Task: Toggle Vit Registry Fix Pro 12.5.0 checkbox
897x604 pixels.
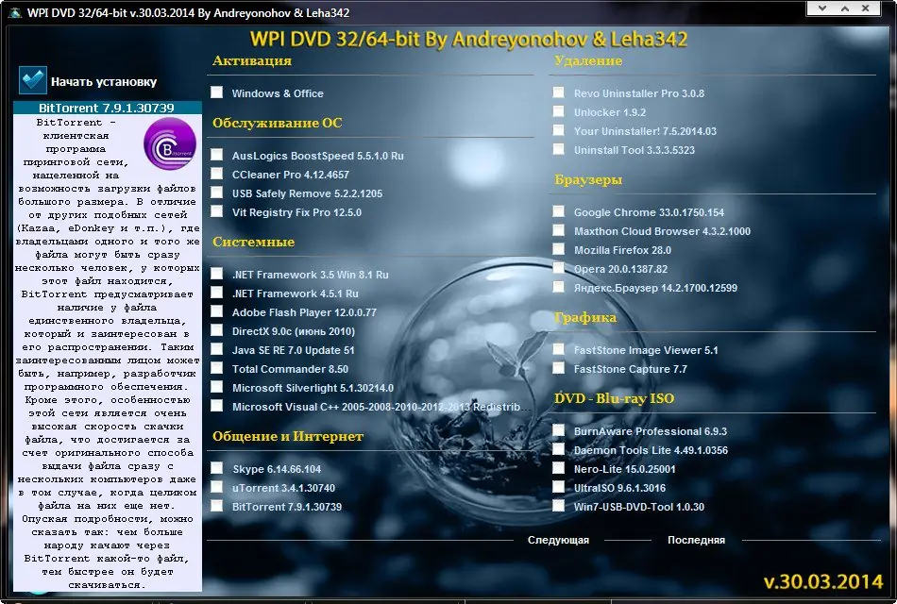Action: tap(217, 211)
